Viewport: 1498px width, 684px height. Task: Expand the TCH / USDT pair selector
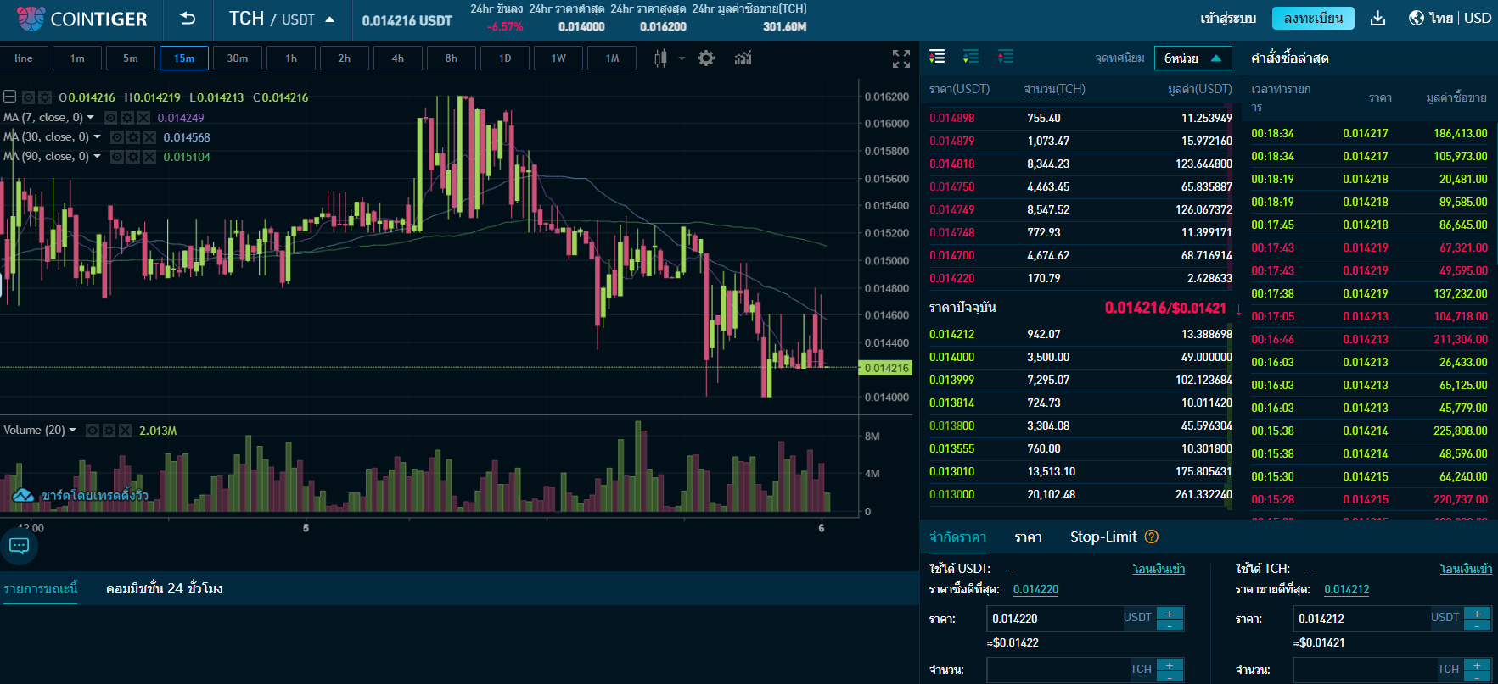click(x=329, y=19)
